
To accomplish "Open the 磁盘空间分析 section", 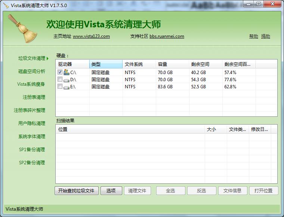I will pos(32,71).
